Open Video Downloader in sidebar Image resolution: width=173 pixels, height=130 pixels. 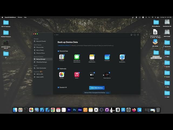point(41,68)
